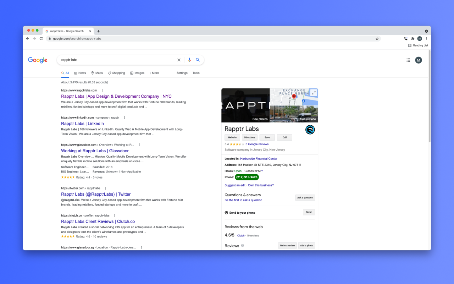
Task: Click the tab search arrow in tab strip
Action: [x=426, y=31]
